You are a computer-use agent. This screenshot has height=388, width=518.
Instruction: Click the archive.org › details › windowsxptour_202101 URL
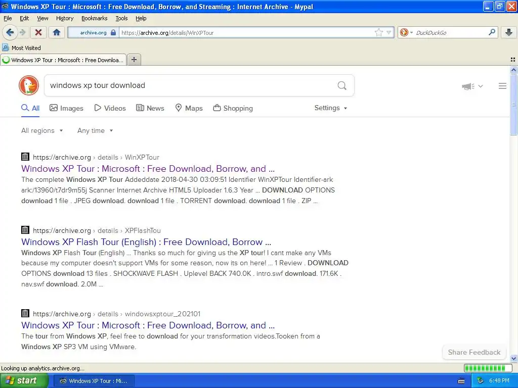pyautogui.click(x=117, y=314)
